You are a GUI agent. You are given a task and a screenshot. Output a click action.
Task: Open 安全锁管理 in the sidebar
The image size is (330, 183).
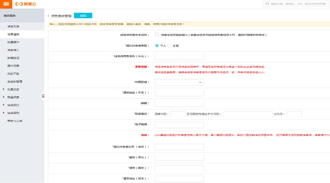point(15,82)
